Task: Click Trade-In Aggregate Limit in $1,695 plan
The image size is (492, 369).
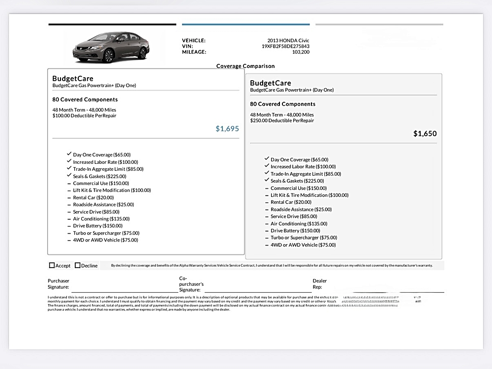Action: point(108,169)
